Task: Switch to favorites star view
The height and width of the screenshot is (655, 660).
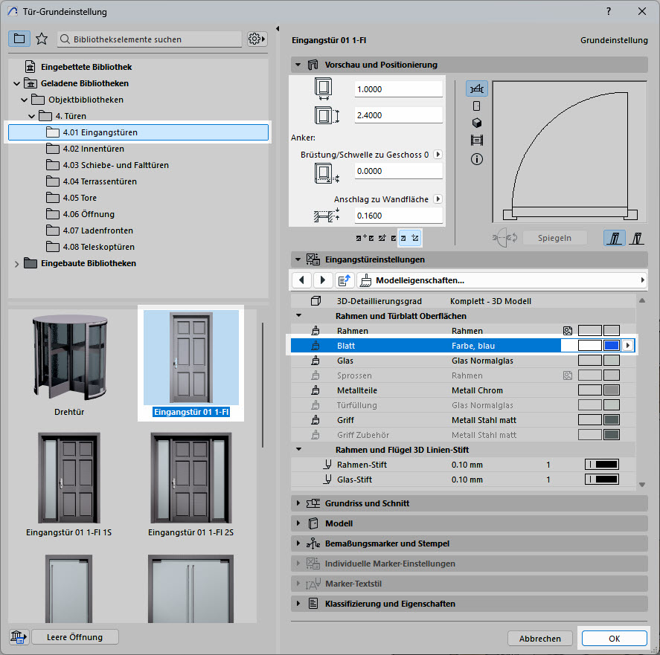Action: 42,39
